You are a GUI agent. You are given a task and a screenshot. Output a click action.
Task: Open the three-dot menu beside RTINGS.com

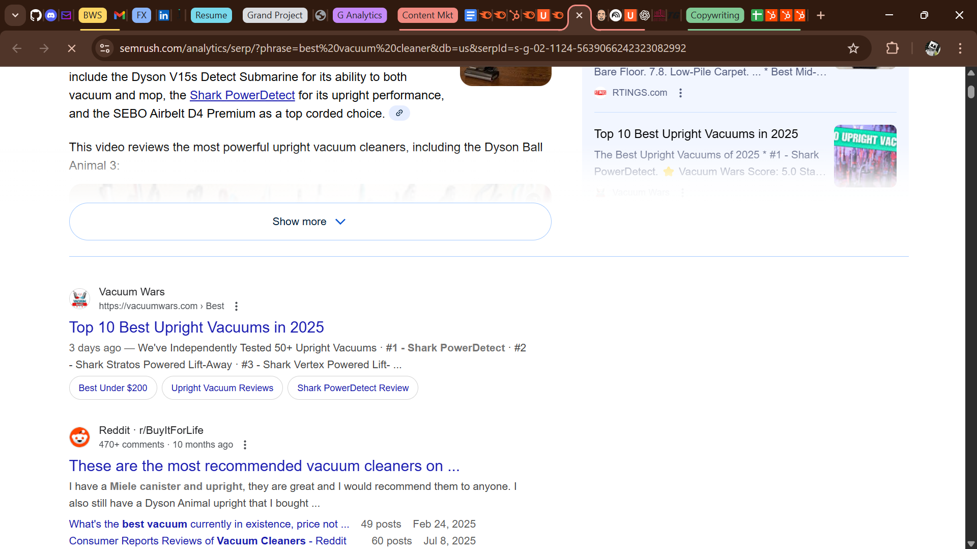[x=680, y=93]
